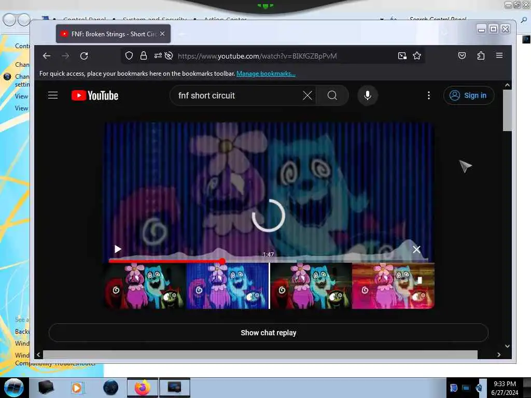
Task: Switch to Control Panel taskbar window
Action: click(174, 388)
